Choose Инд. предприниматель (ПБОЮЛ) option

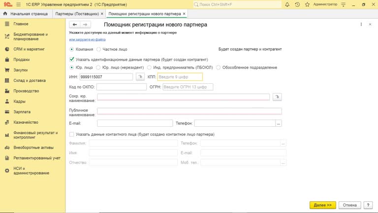pos(150,68)
